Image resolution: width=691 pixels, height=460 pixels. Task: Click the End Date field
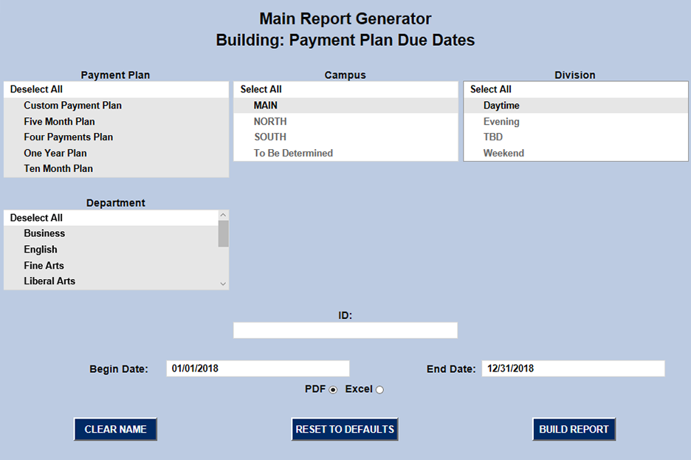[x=573, y=368]
